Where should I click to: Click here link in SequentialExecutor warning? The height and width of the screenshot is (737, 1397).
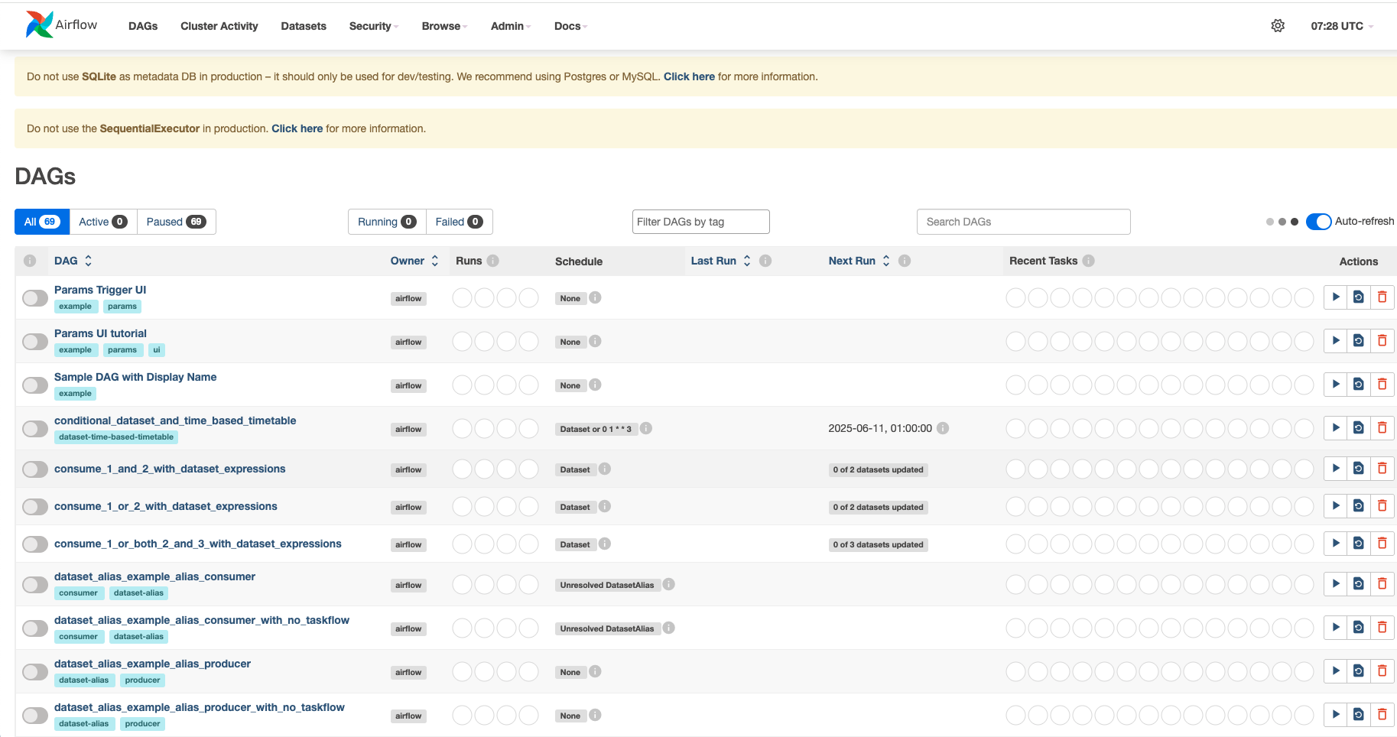click(297, 128)
